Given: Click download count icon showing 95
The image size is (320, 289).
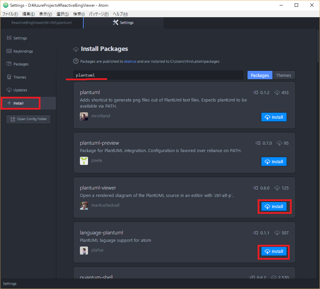Looking at the screenshot, I should click(280, 143).
